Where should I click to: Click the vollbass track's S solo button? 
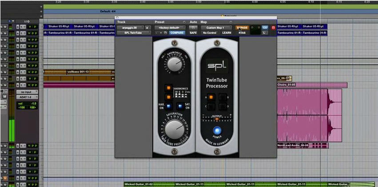click(x=2, y=72)
